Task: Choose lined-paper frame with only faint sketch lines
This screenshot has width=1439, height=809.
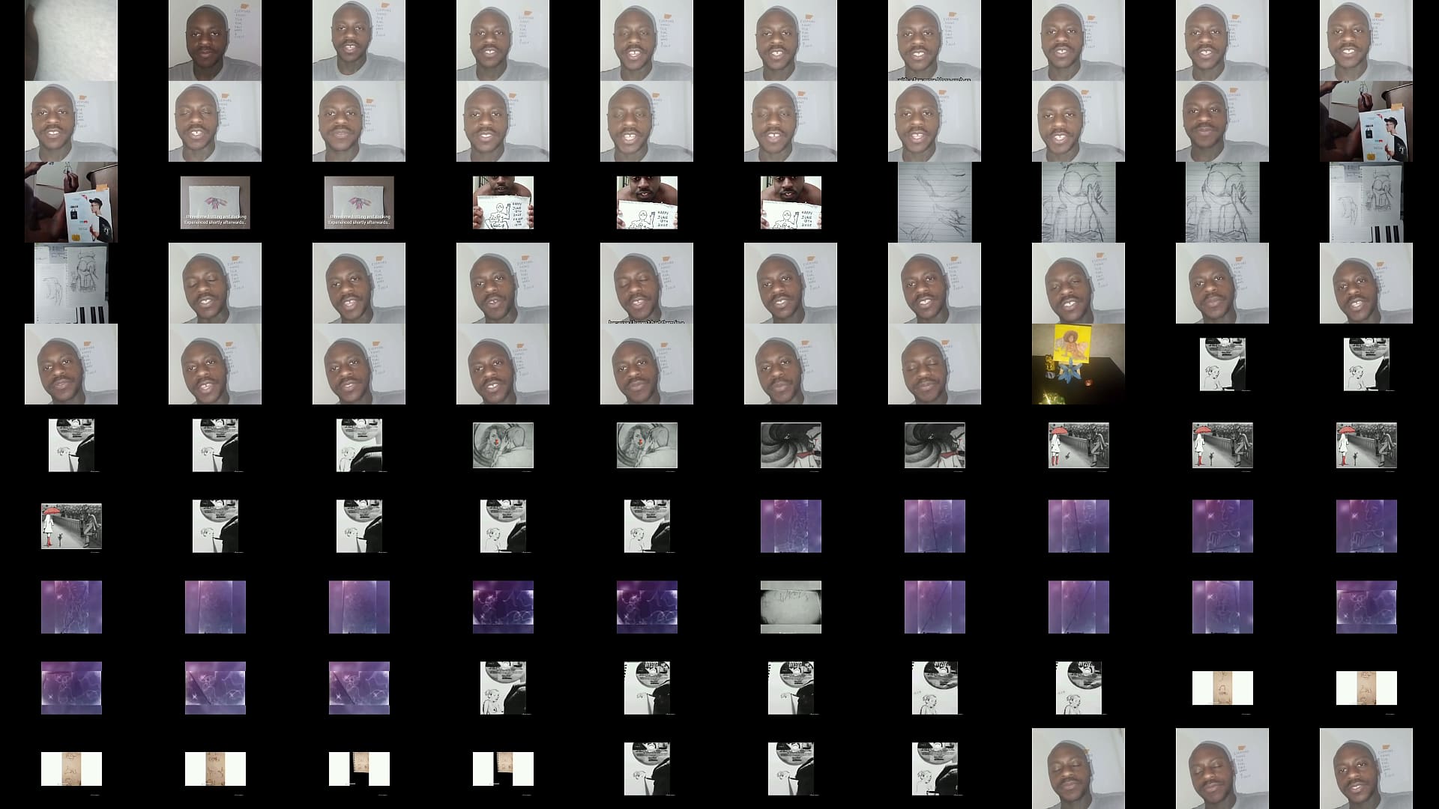Action: coord(935,202)
